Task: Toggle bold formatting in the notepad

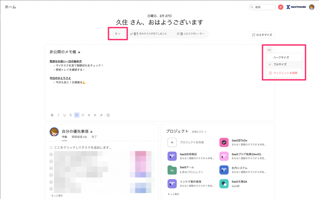Action: (52, 115)
